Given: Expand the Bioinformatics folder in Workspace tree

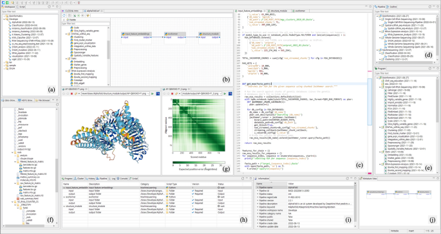Looking at the screenshot, I should 4,16.
